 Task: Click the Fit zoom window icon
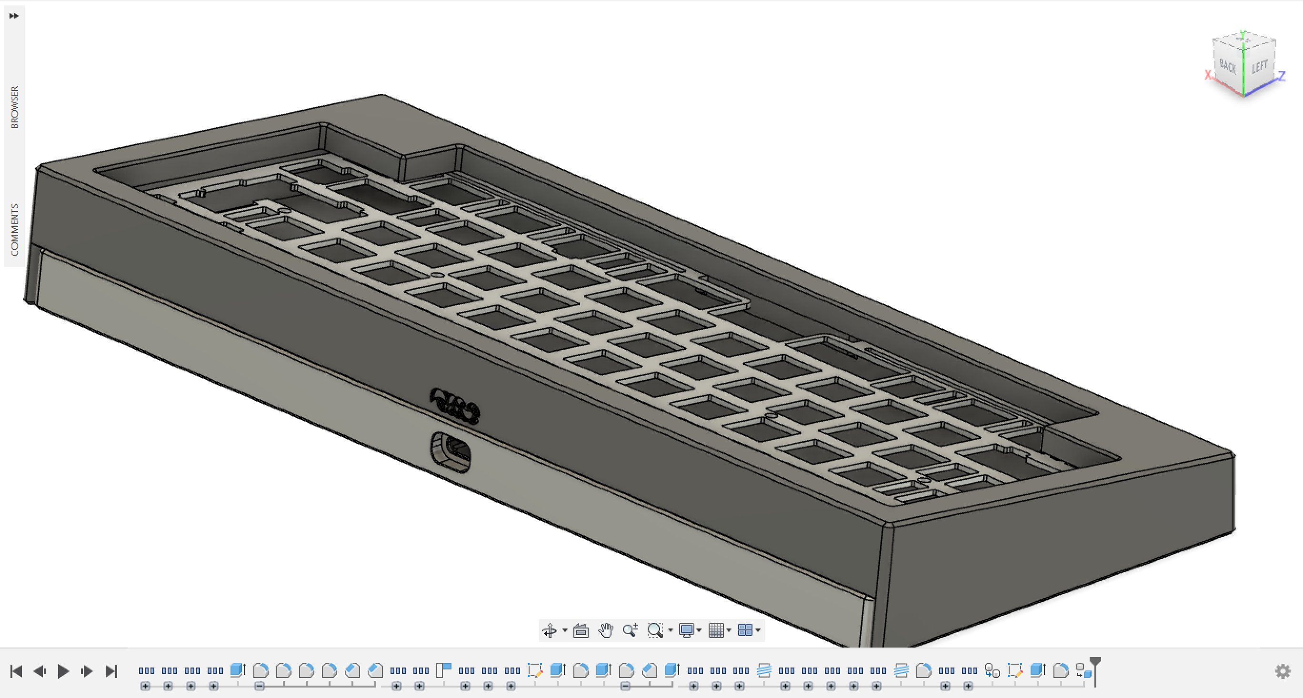point(654,630)
